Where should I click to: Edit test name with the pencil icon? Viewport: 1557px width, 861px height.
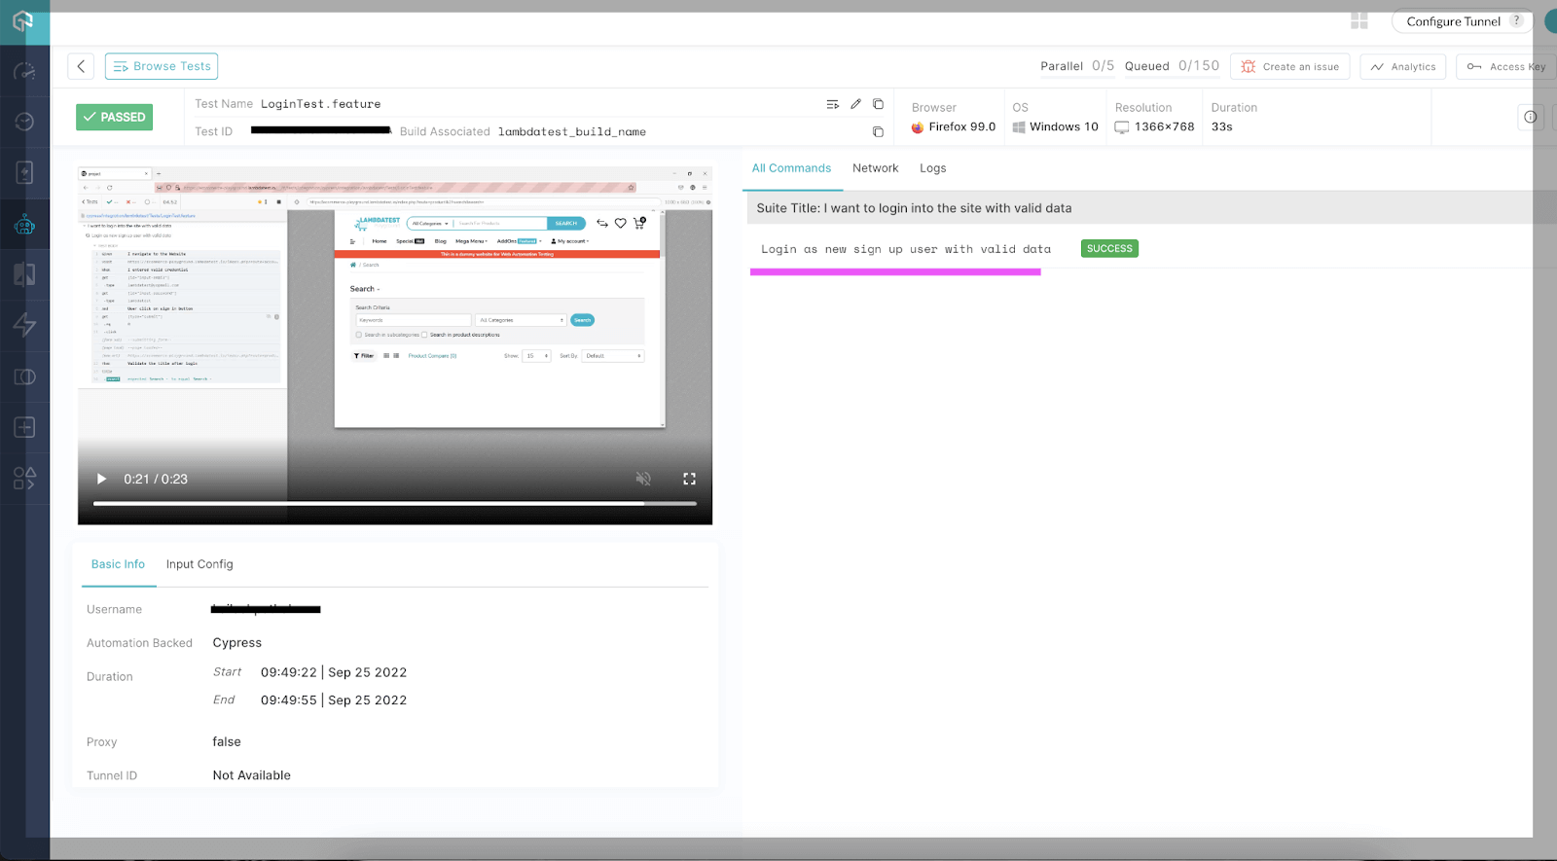click(x=855, y=104)
